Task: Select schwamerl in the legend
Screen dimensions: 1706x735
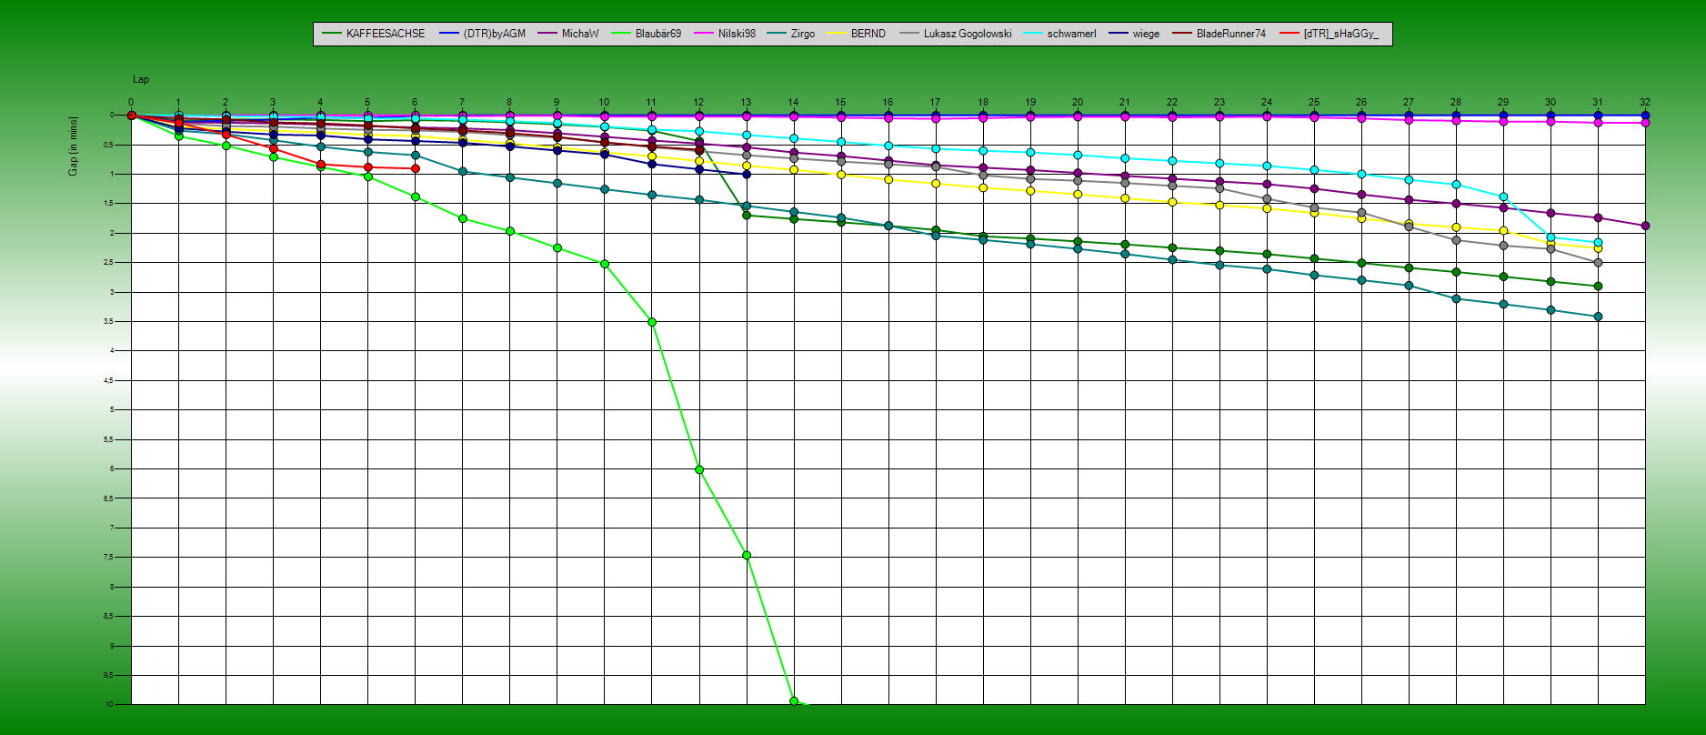Action: [x=1059, y=34]
